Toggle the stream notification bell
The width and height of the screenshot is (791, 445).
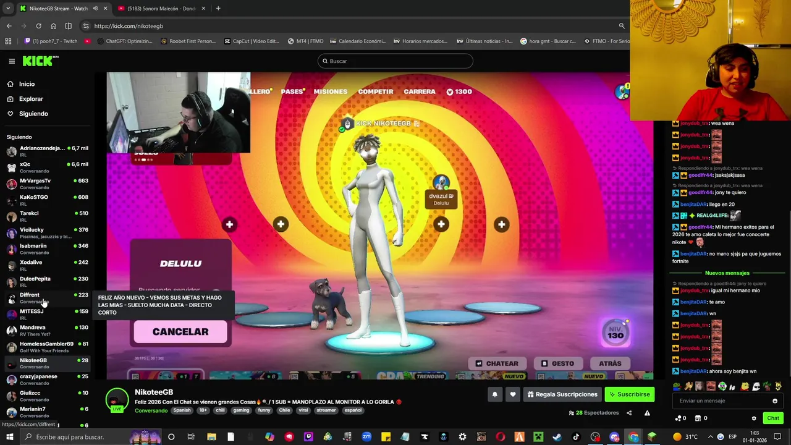494,394
